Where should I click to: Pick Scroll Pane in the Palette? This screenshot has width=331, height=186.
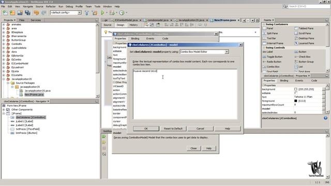[x=305, y=33]
